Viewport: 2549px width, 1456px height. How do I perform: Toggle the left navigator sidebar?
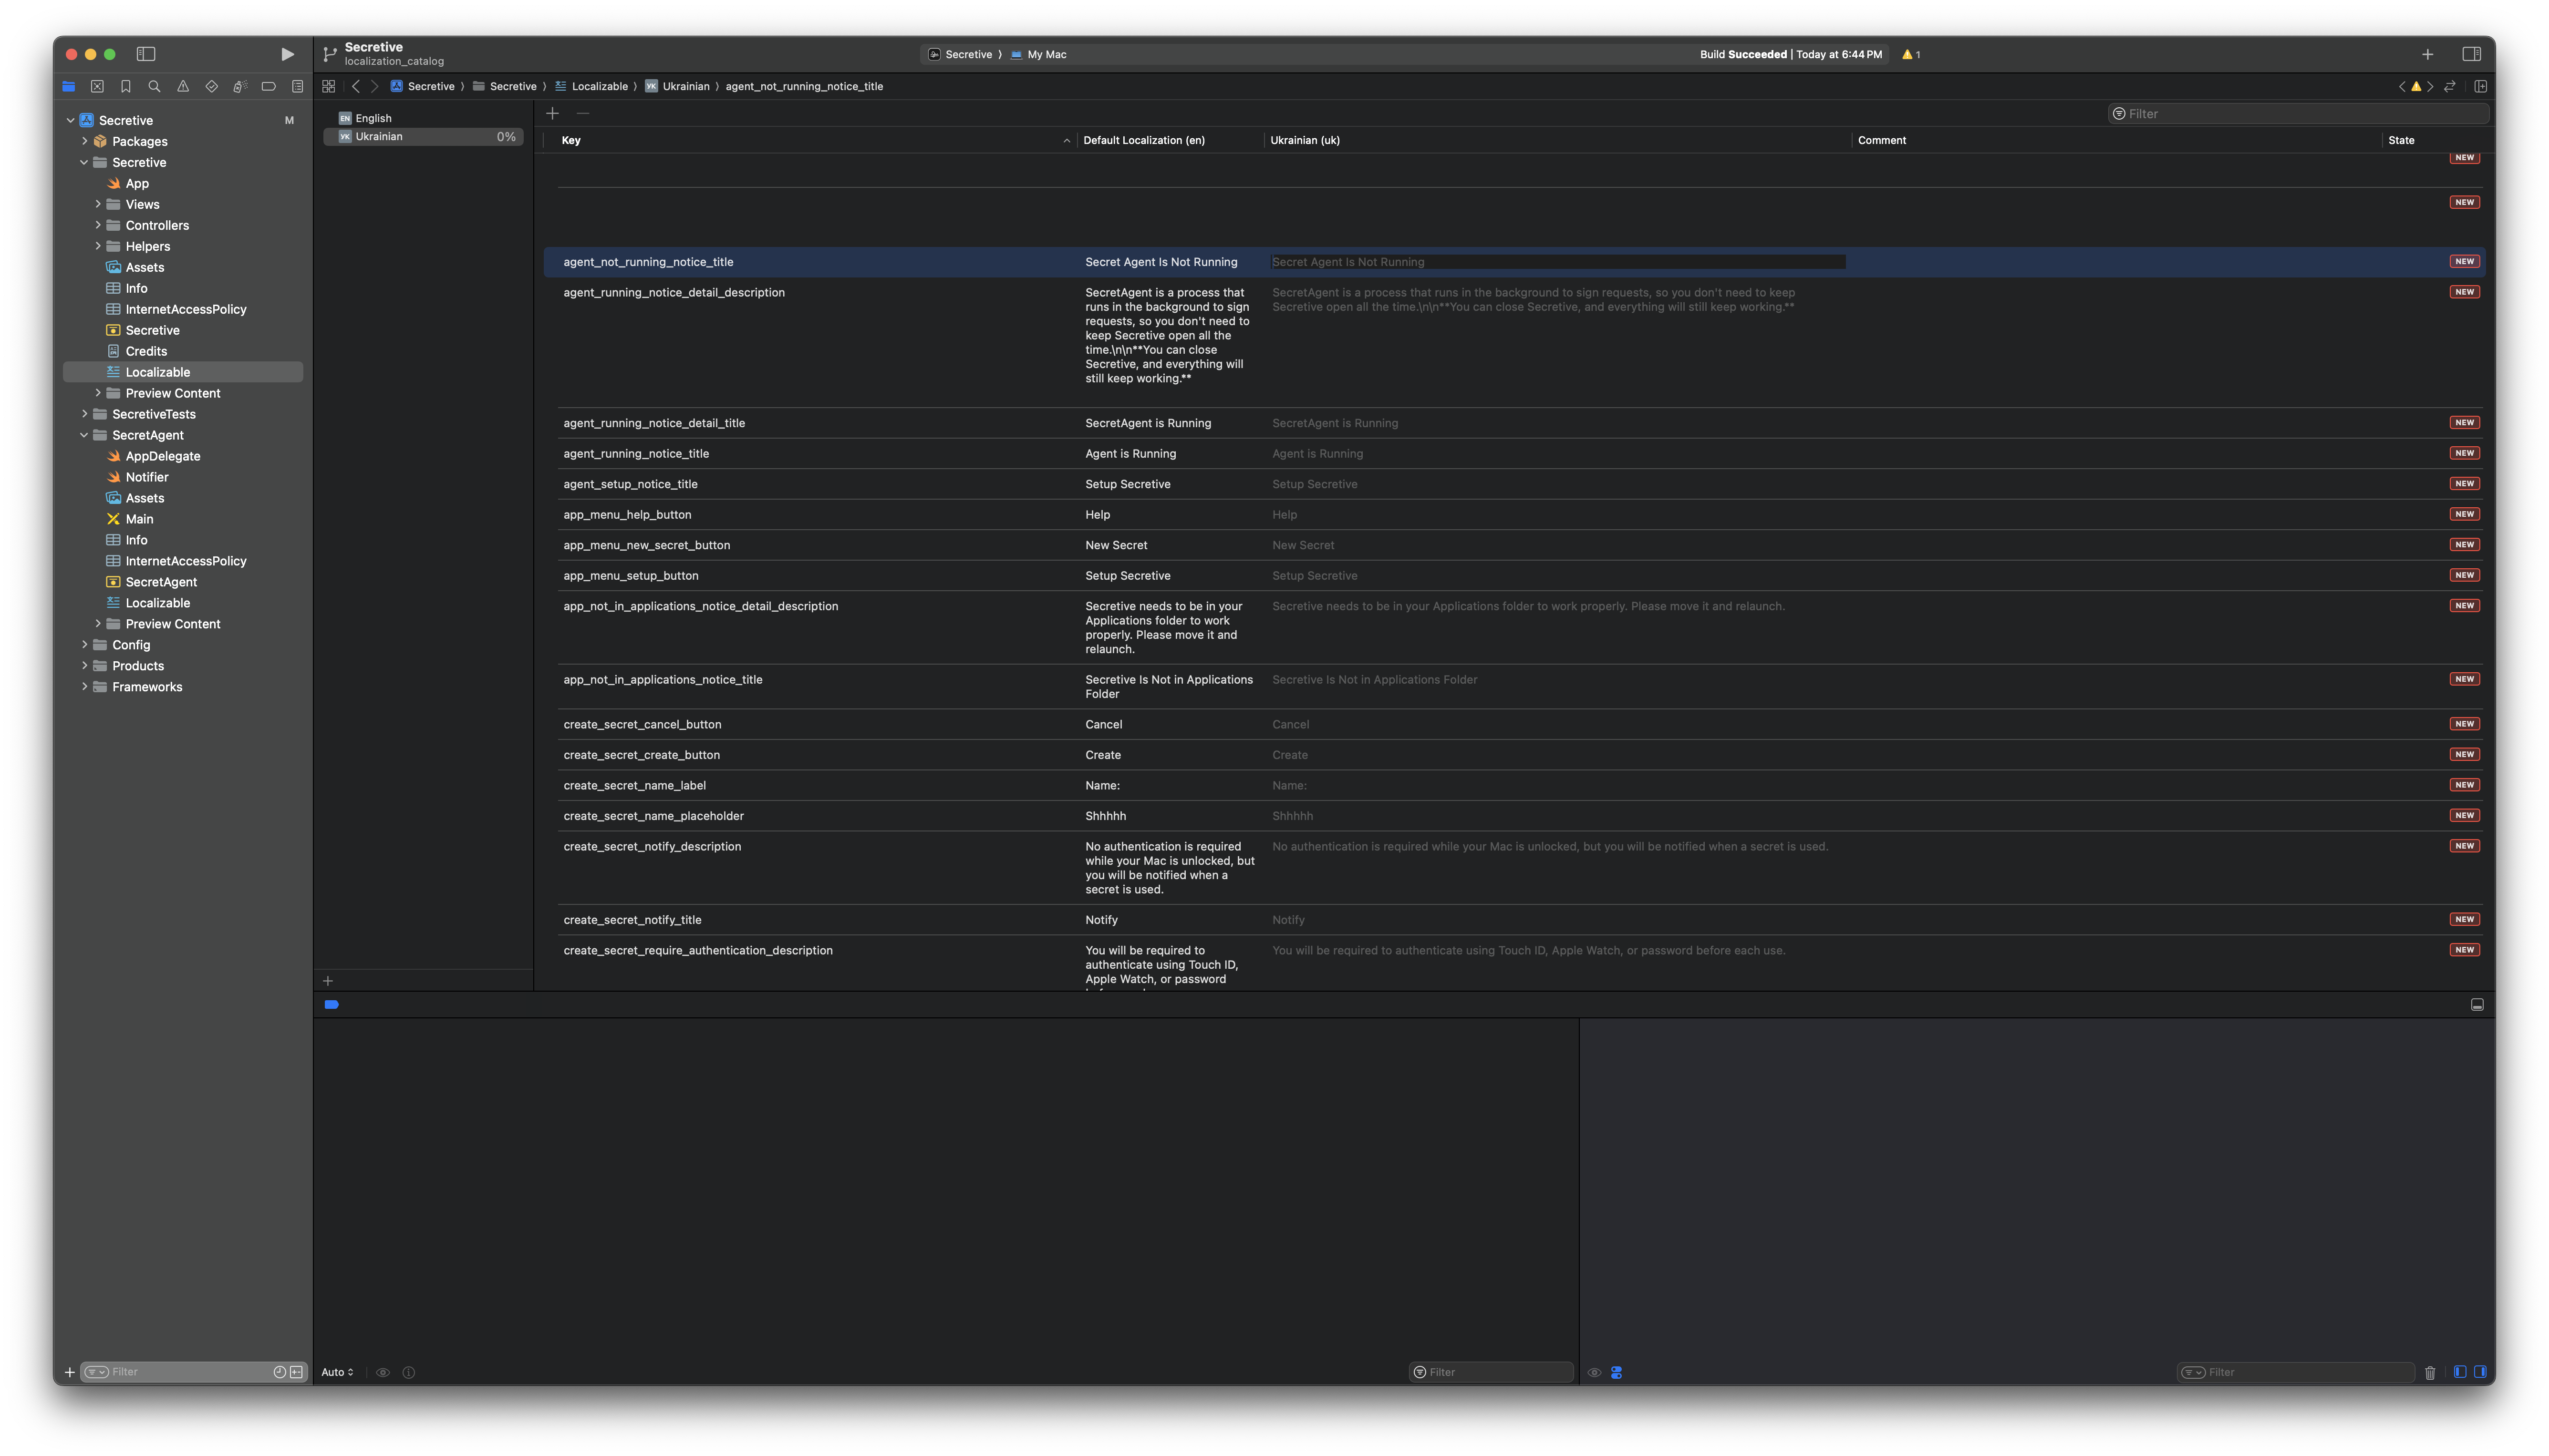146,54
